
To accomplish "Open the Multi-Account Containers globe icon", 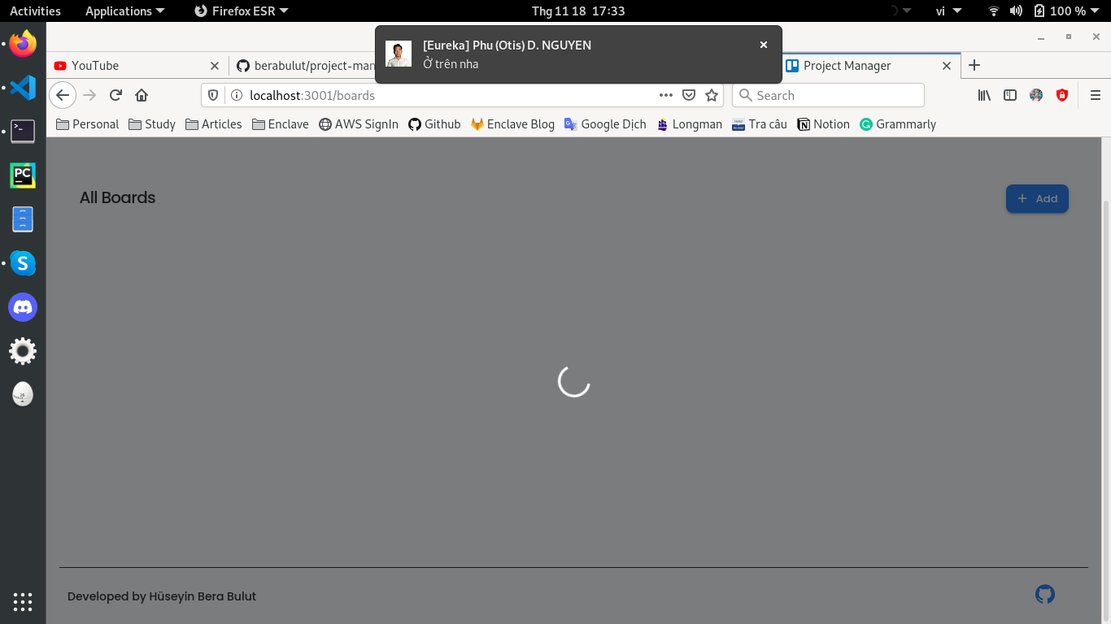I will 1035,95.
